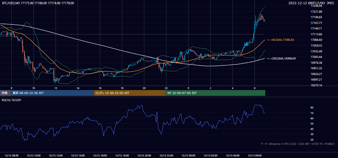
Task: Click the RSI axis level 50
Action: [312, 124]
